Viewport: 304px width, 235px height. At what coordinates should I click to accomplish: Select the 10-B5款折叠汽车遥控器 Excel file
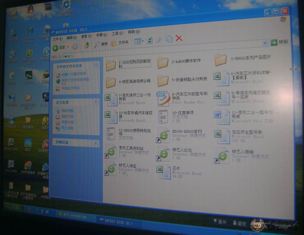(129, 117)
